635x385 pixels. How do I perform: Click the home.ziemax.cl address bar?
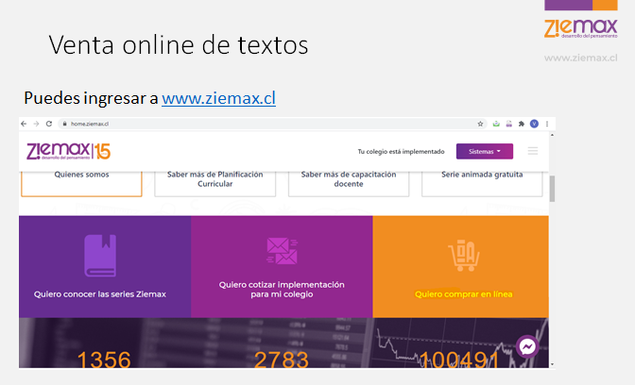point(271,124)
